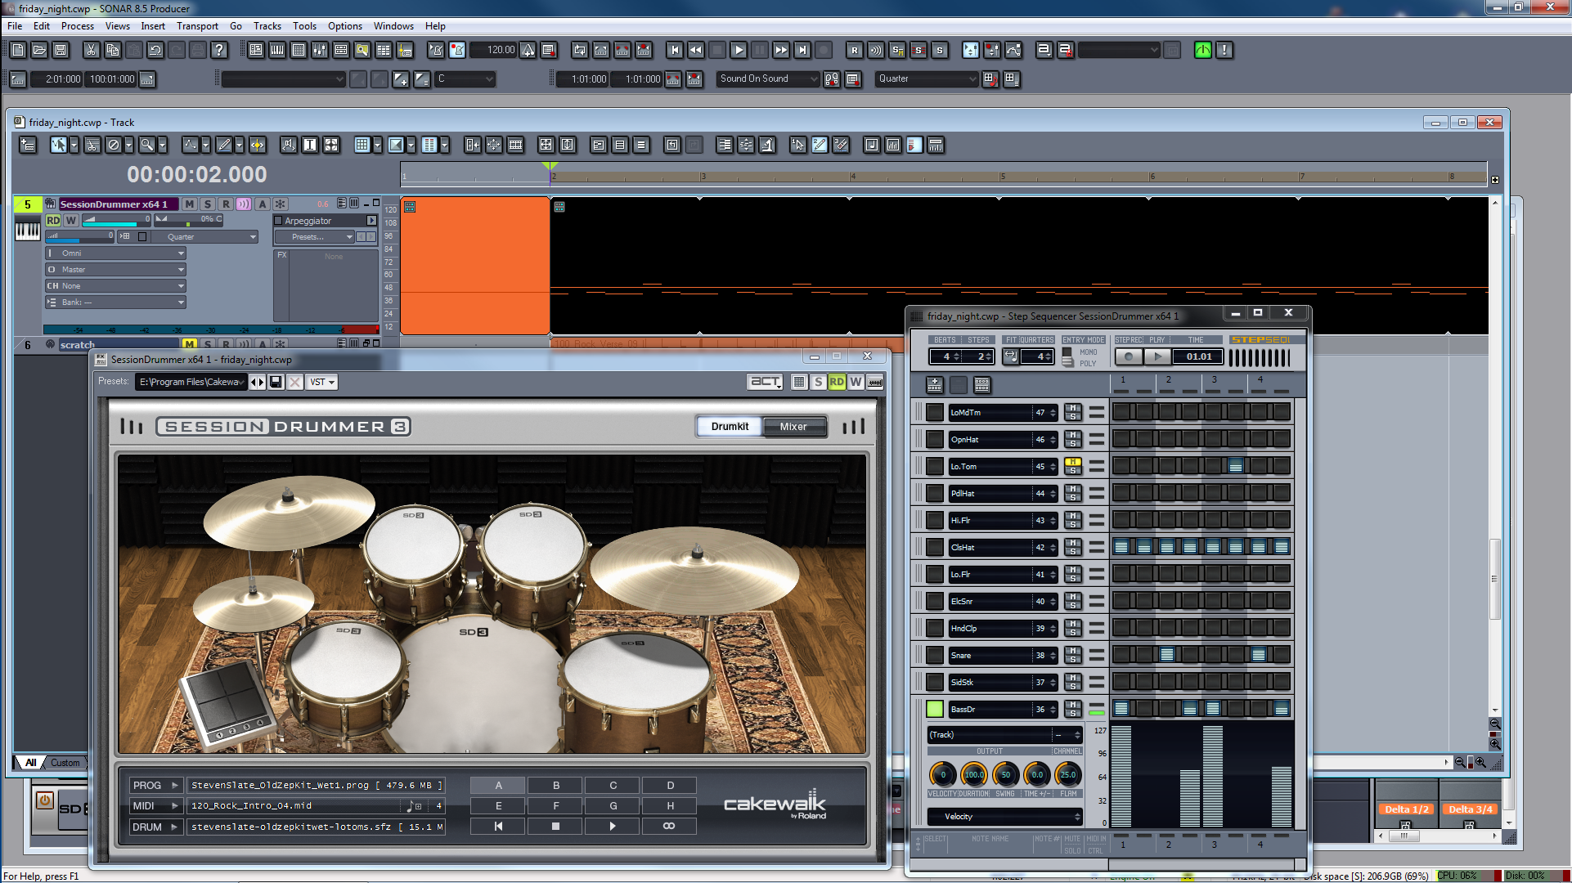This screenshot has height=883, width=1572.
Task: Open the Omni input dropdown on track 5
Action: click(116, 253)
